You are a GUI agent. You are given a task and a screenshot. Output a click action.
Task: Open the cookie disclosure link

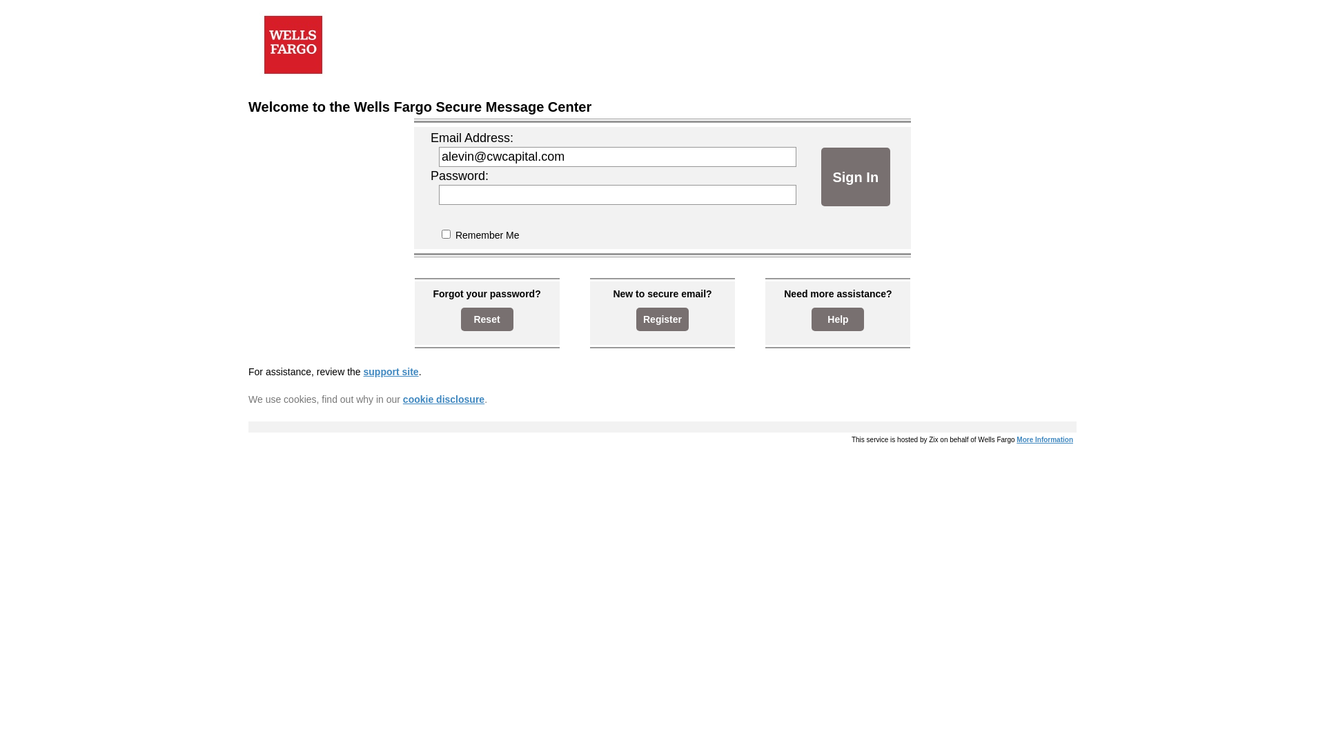tap(443, 399)
